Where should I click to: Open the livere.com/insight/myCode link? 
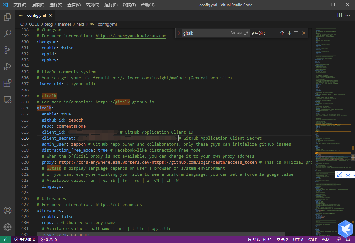click(x=145, y=78)
